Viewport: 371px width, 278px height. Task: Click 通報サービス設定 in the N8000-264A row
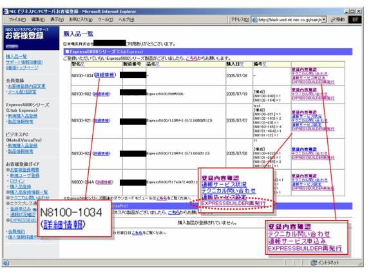(x=307, y=184)
